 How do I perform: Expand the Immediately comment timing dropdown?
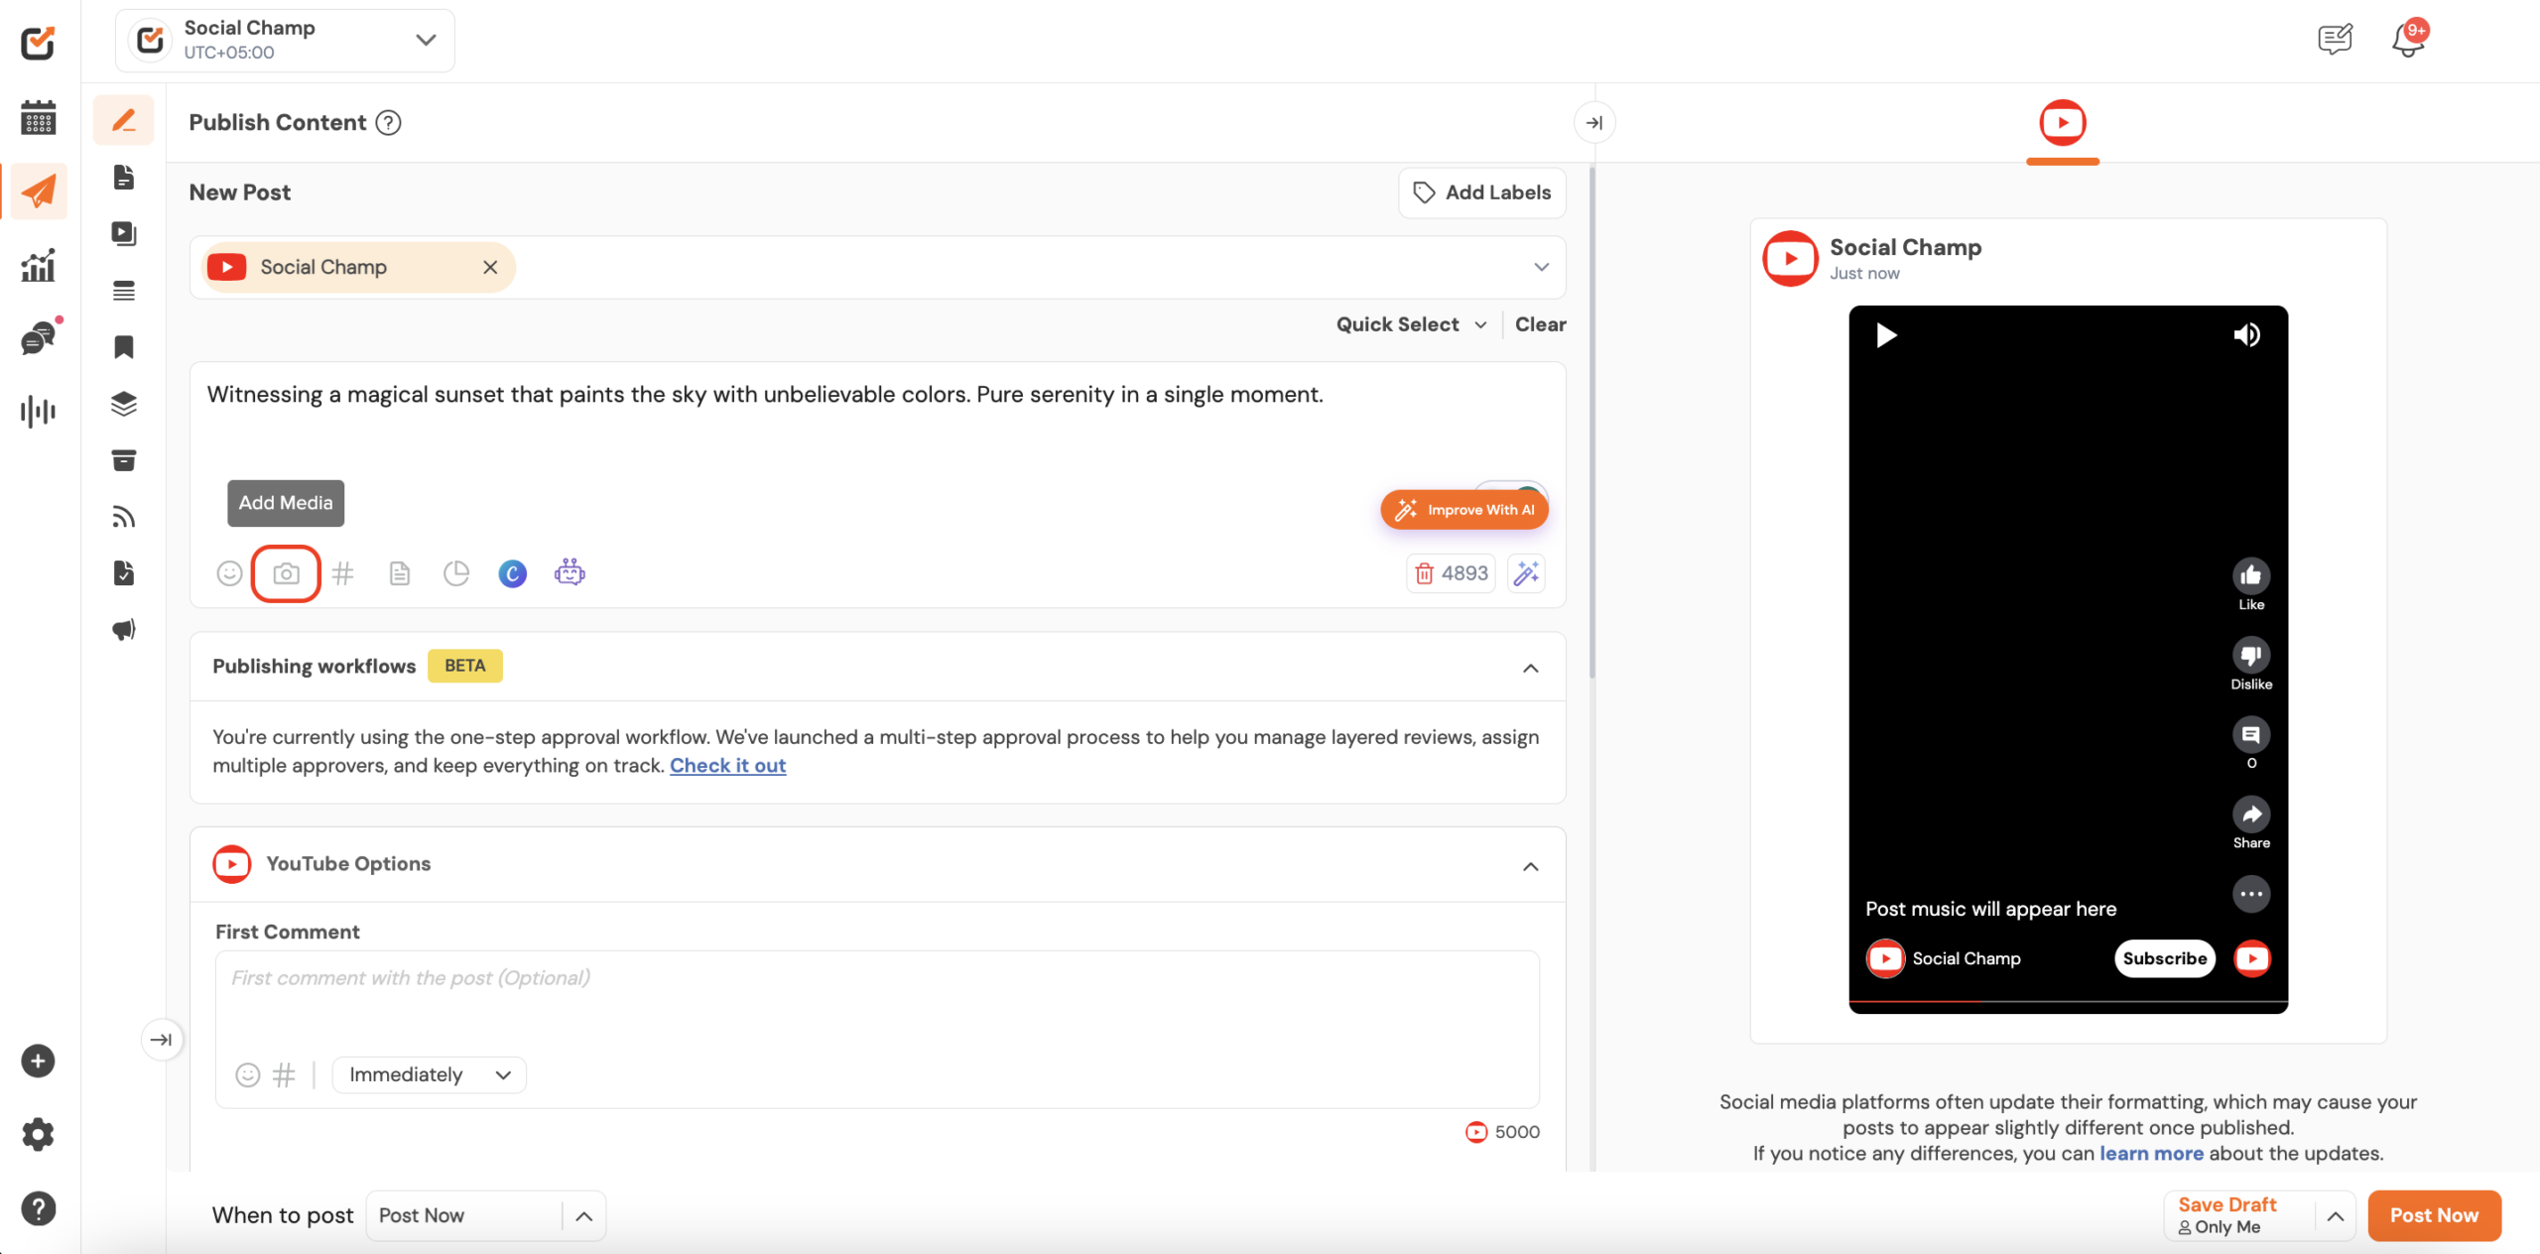(429, 1074)
